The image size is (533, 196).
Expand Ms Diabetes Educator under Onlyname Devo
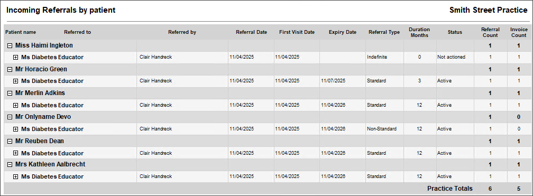(x=16, y=129)
